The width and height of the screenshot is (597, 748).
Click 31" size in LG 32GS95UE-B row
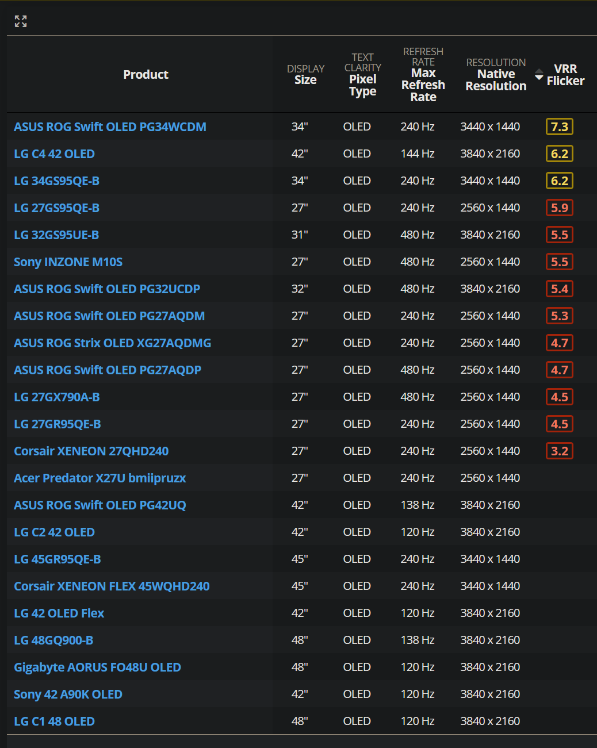point(300,235)
